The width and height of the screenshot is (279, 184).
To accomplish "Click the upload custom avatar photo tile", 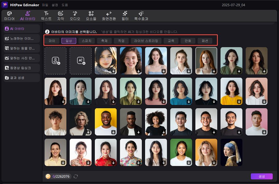I will pyautogui.click(x=55, y=61).
